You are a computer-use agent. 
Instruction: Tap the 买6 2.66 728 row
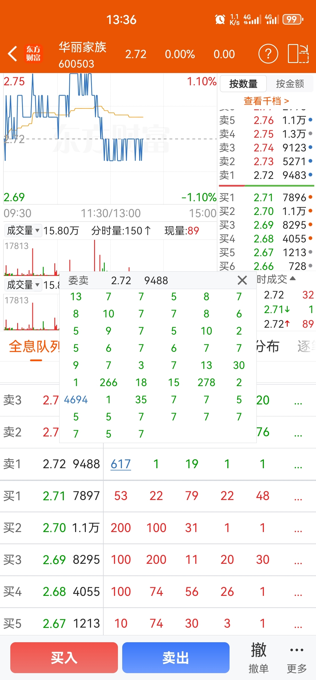click(x=266, y=266)
